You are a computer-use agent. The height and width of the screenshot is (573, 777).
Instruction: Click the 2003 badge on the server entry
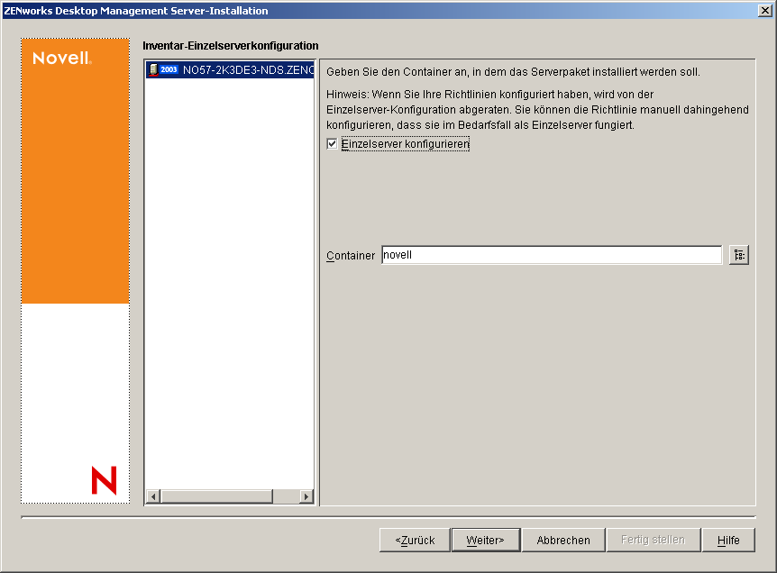point(169,70)
